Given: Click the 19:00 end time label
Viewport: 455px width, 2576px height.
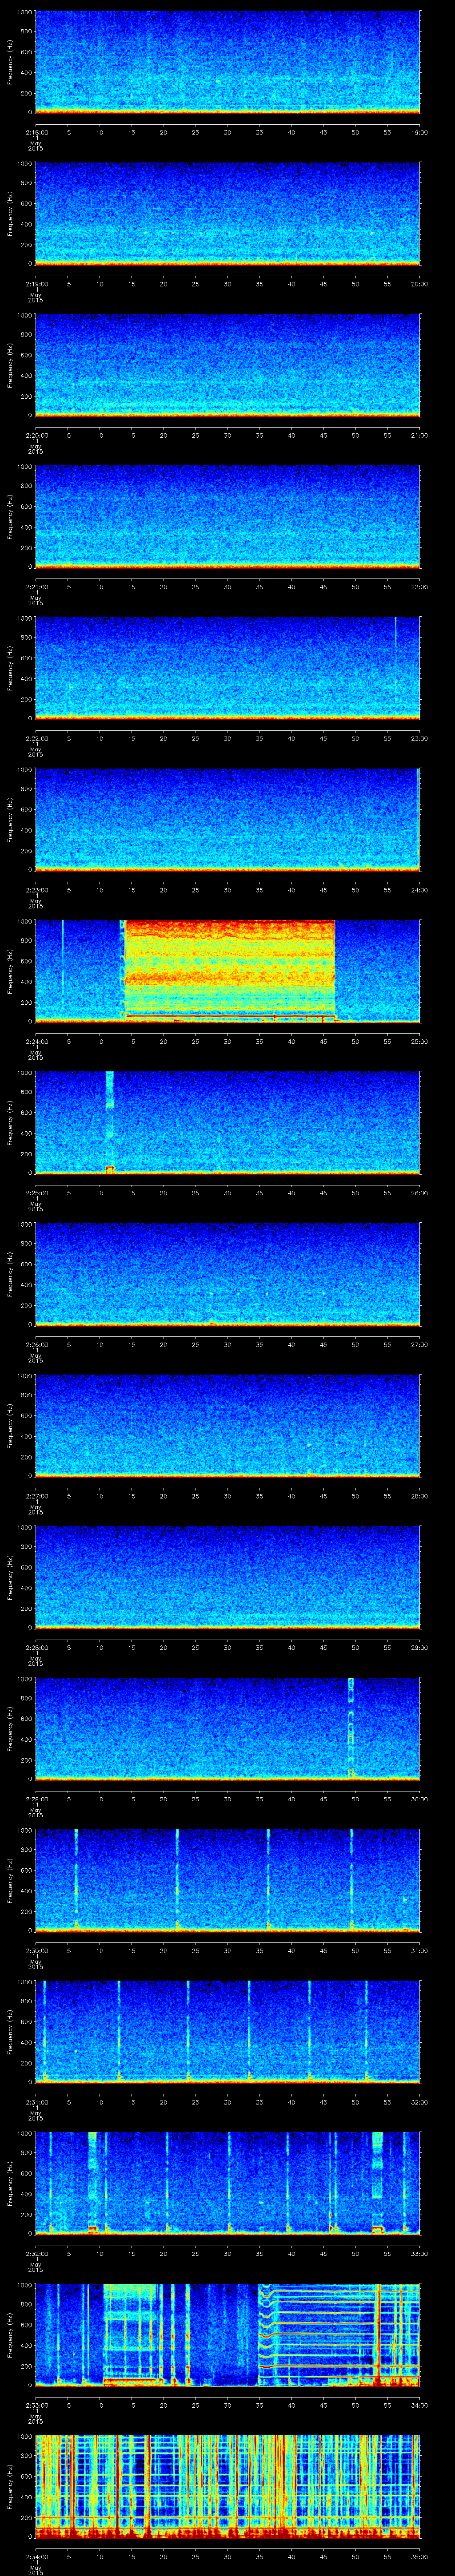Looking at the screenshot, I should coord(420,131).
